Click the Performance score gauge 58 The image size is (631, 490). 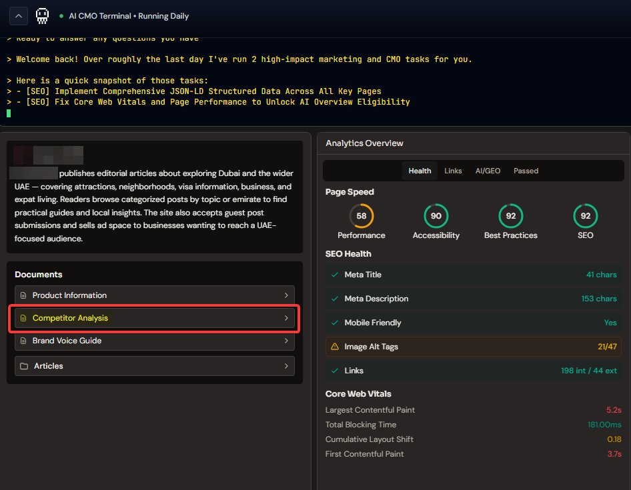(x=362, y=216)
